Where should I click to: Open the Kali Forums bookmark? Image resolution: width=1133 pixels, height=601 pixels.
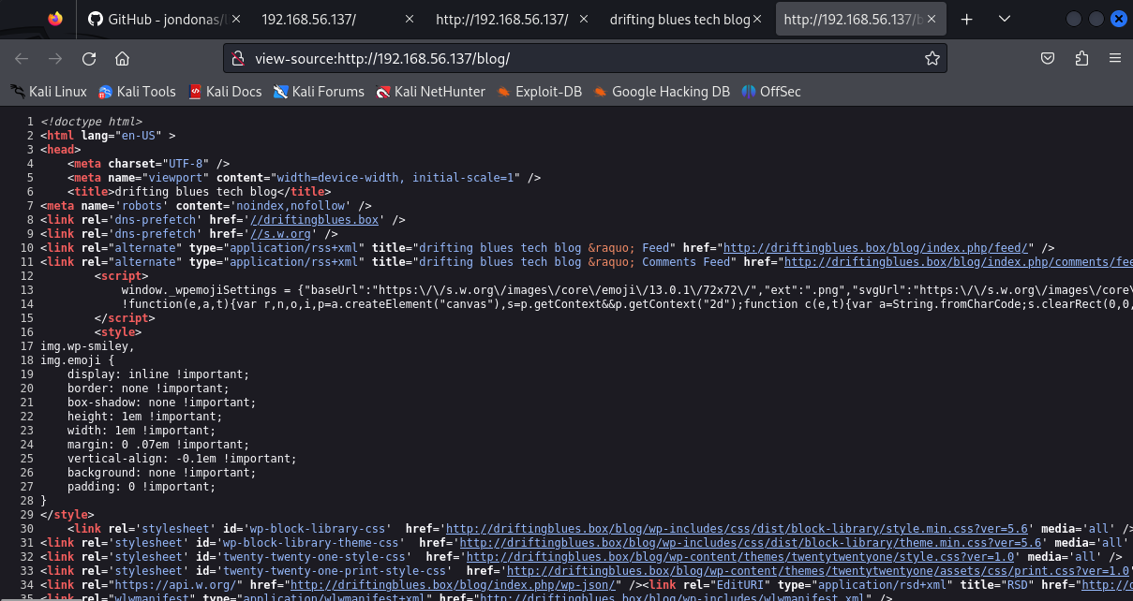[319, 92]
